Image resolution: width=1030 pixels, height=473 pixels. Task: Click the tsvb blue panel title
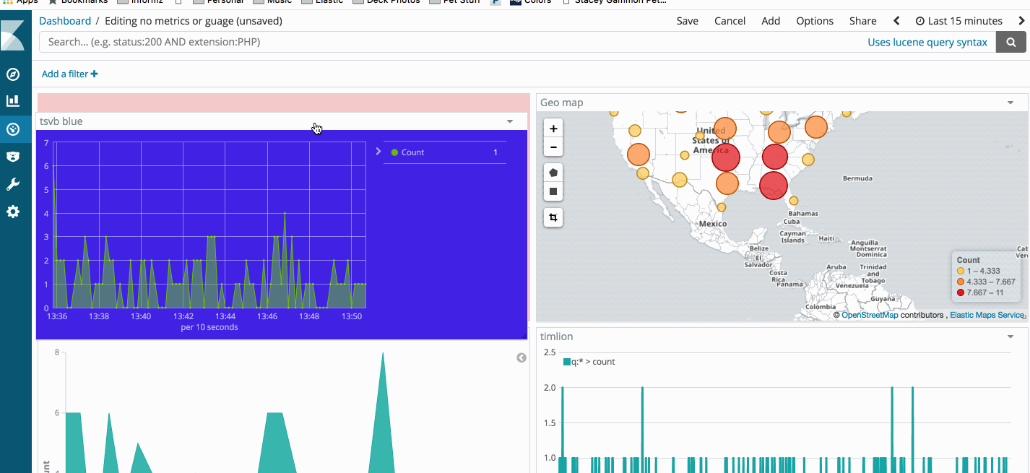[x=61, y=121]
